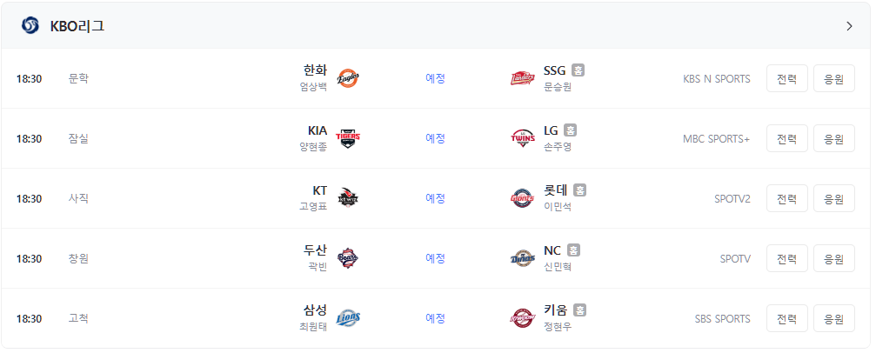Open the 예정 link for 삼성 vs 키움
The image size is (876, 353).
435,318
